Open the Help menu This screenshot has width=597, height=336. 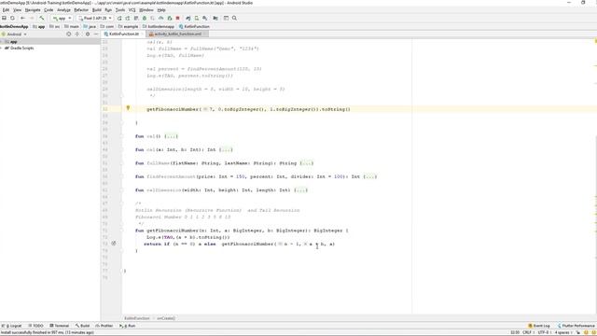(161, 10)
